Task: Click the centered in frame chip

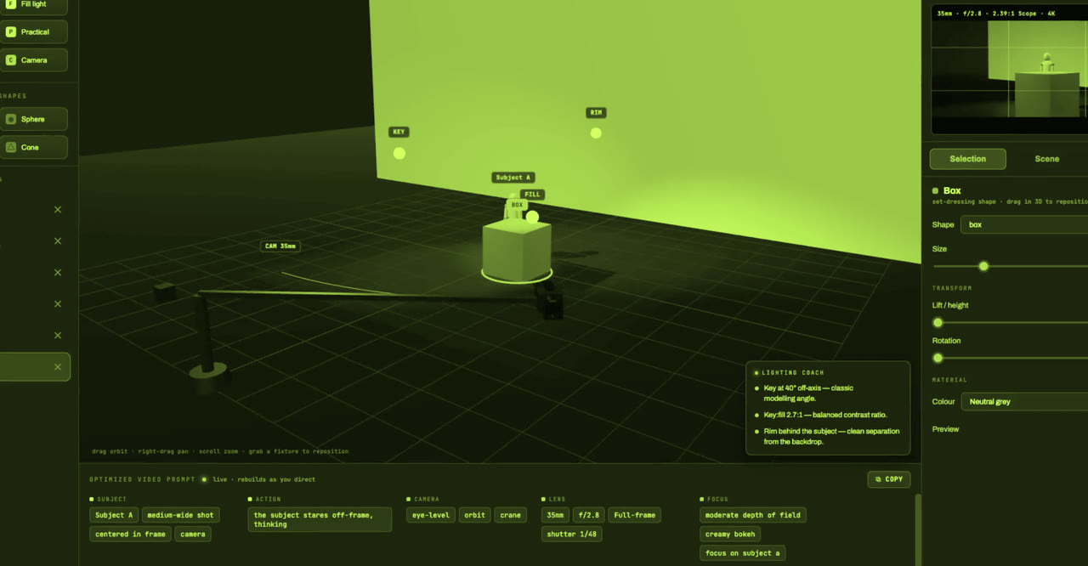Action: [130, 535]
